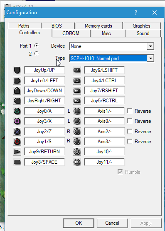165x231 pixels.
Task: Close the Configuration dialog
Action: (x=155, y=13)
